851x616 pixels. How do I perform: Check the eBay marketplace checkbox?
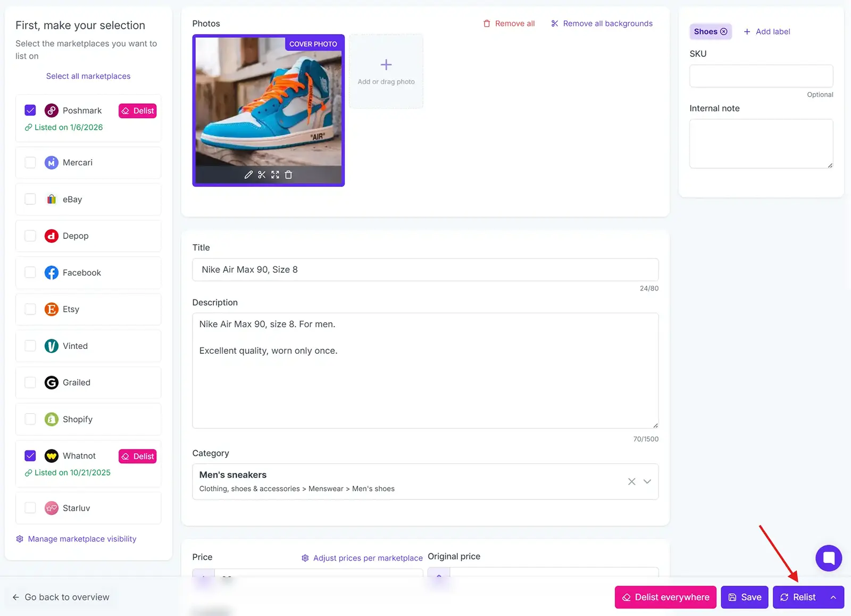(x=30, y=199)
